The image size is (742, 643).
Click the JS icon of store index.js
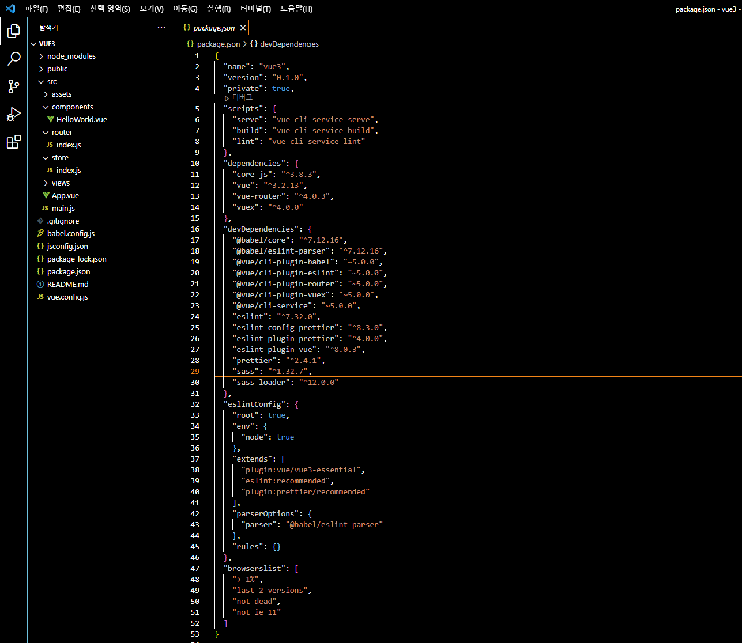tap(50, 170)
